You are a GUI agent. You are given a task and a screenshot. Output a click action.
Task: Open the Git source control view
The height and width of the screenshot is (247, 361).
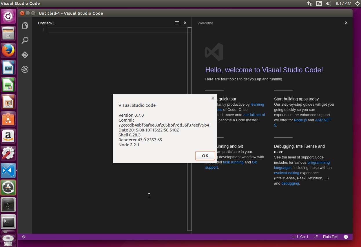click(25, 55)
